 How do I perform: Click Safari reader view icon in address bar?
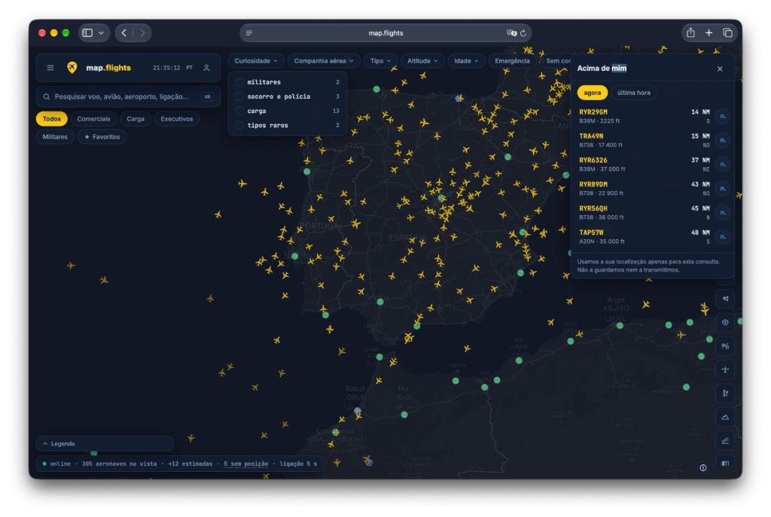point(249,33)
